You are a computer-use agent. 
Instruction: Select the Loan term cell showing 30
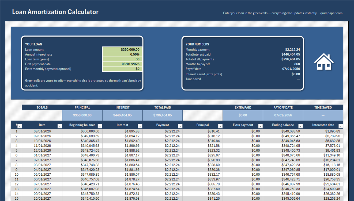click(x=122, y=59)
